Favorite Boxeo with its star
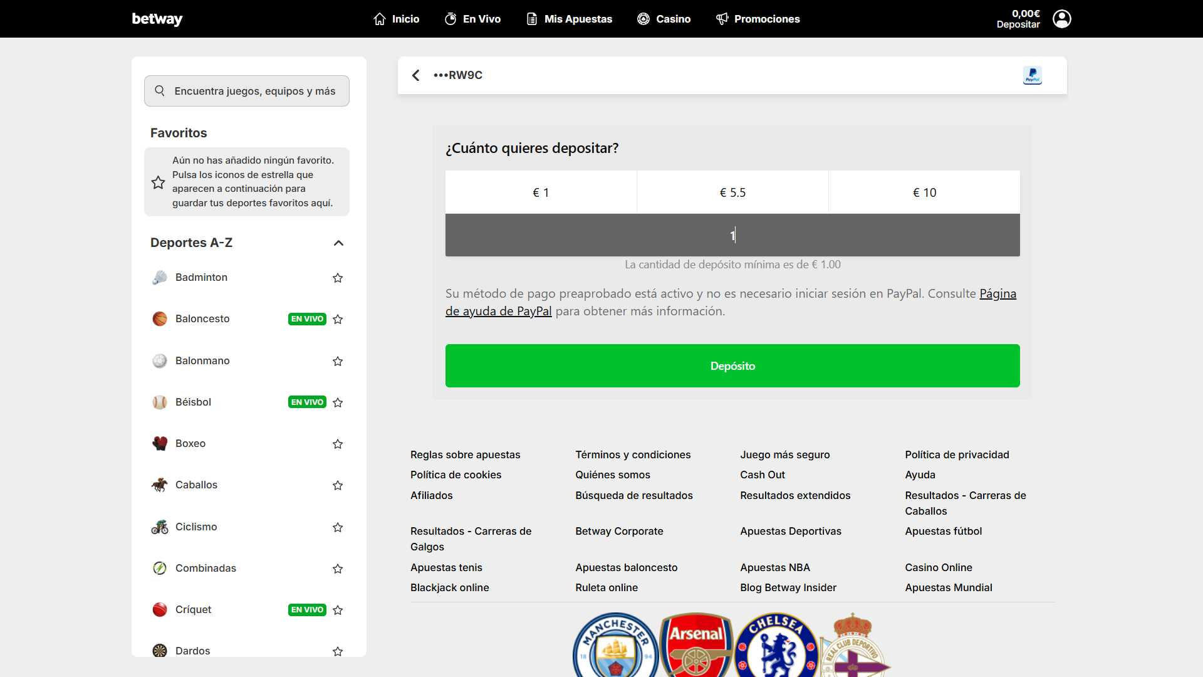Screen dimensions: 1203x677 (338, 444)
